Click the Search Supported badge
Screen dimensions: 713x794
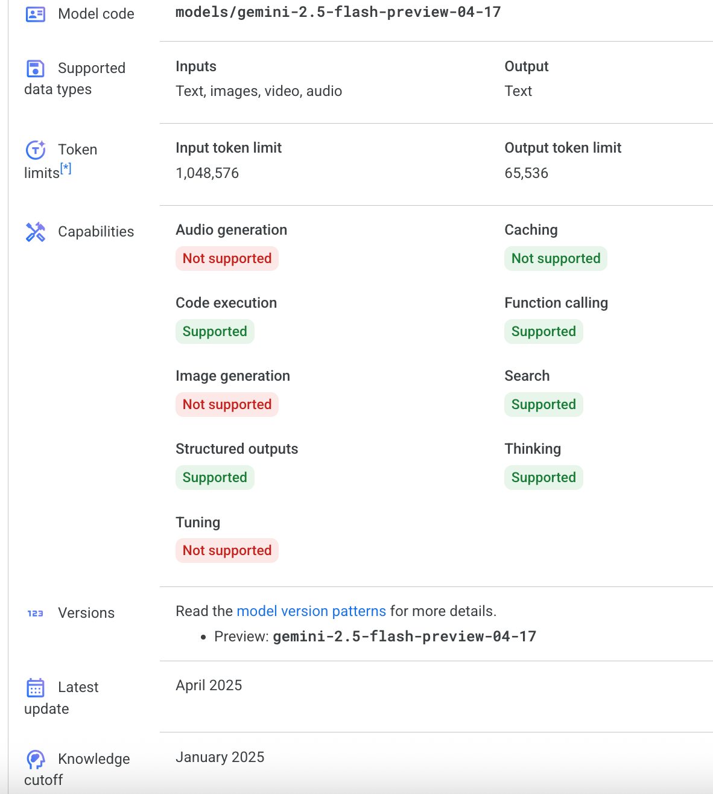tap(543, 404)
